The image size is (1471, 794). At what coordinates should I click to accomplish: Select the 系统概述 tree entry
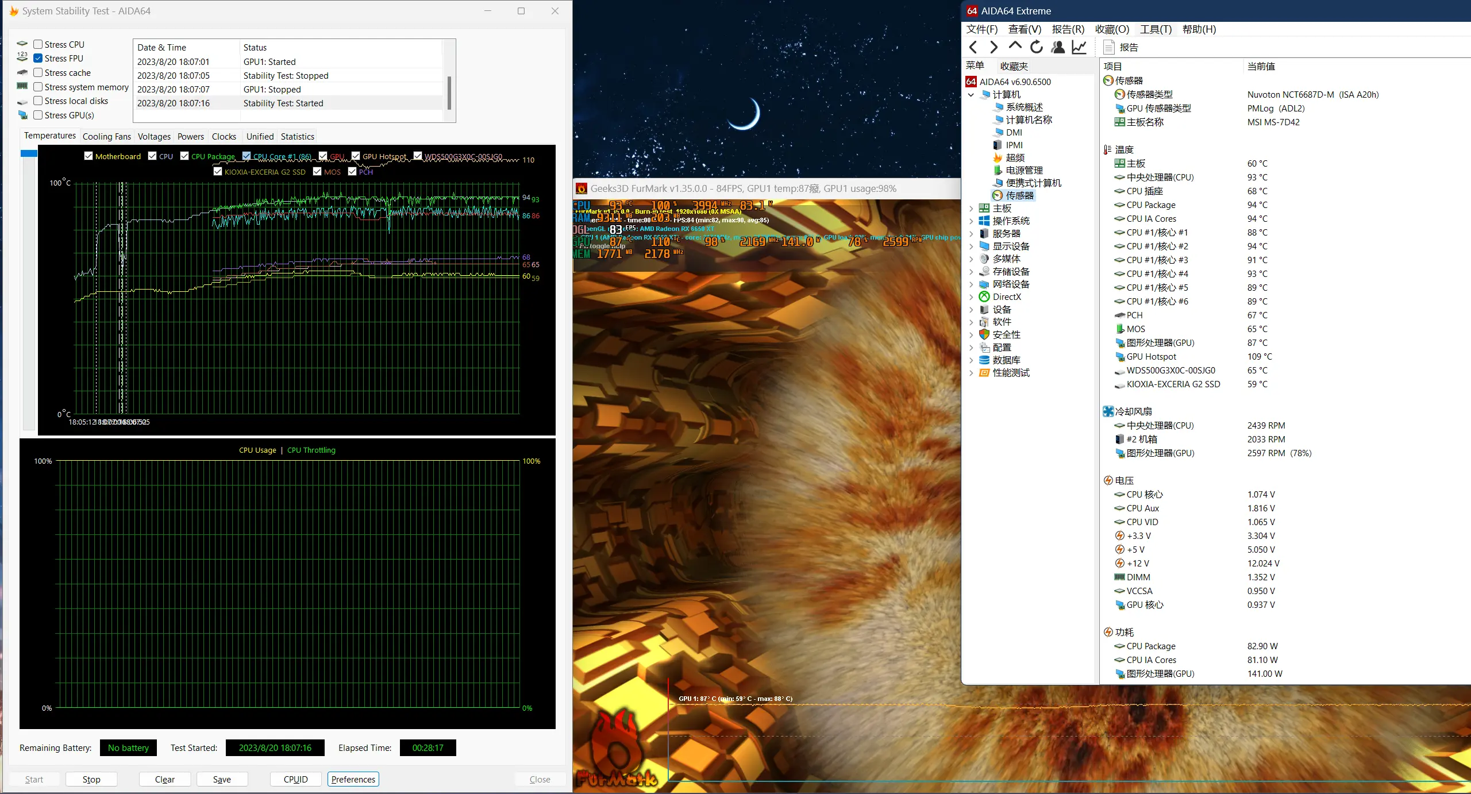pos(1024,107)
